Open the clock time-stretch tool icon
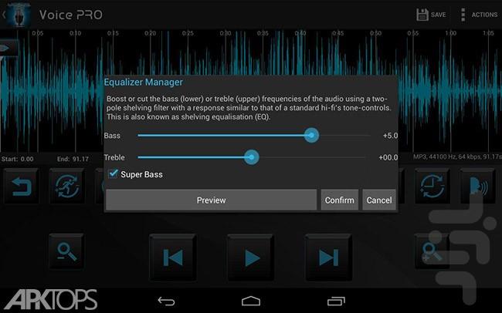Image resolution: width=502 pixels, height=313 pixels. 432,187
